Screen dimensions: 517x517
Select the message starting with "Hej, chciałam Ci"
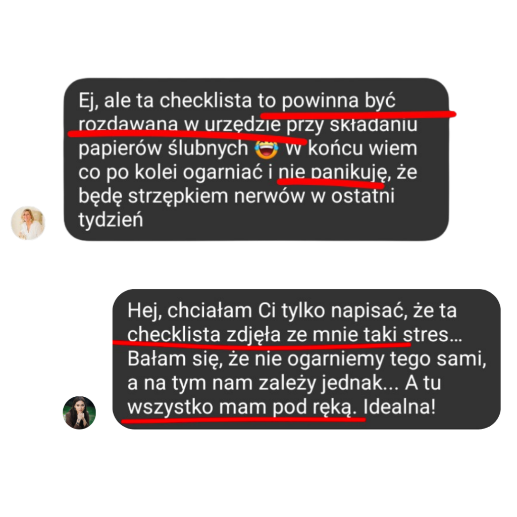coord(306,359)
